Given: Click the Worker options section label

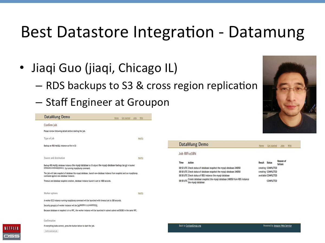Looking at the screenshot, I should (51, 193).
